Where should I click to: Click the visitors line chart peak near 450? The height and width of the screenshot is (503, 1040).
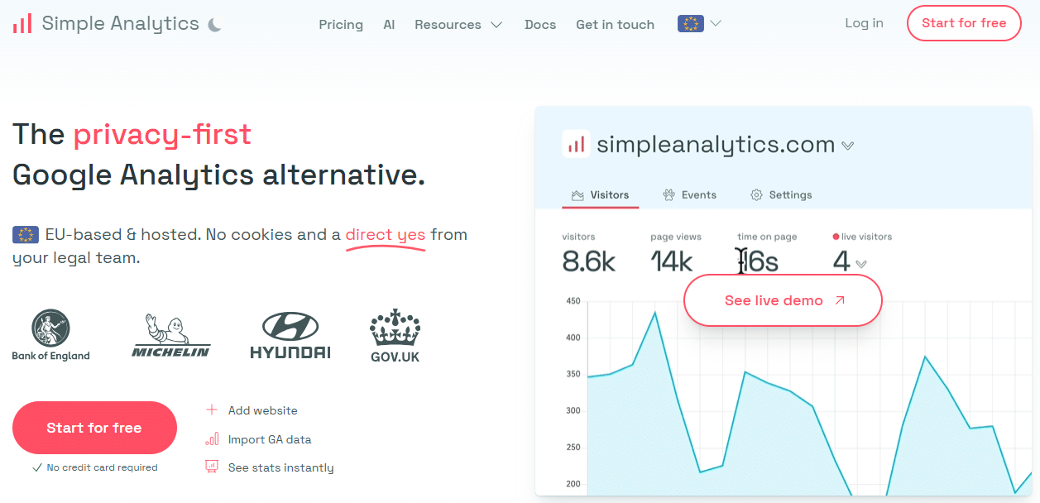(x=654, y=312)
